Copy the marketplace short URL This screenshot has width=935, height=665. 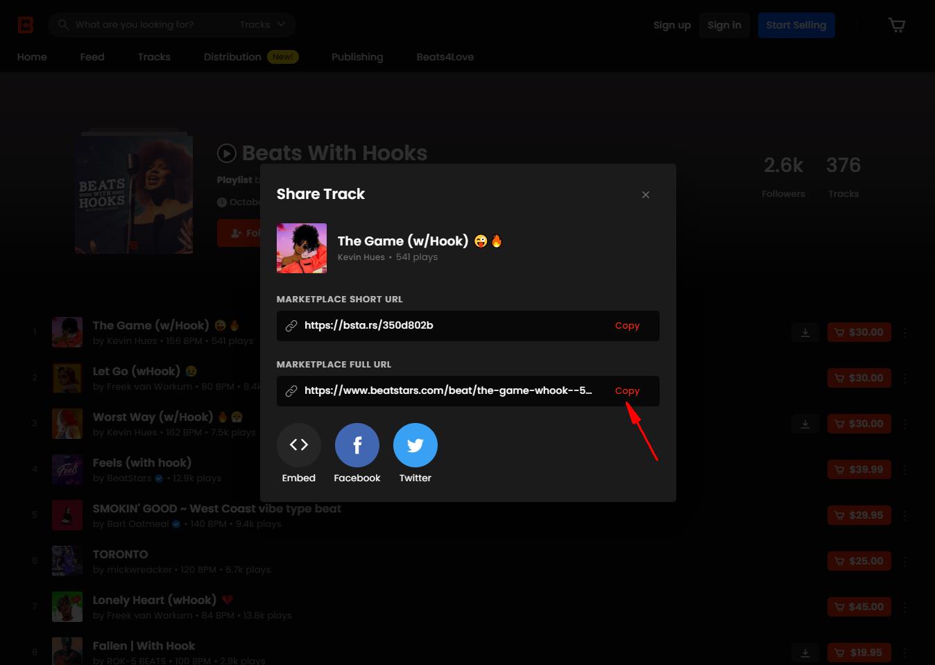coord(627,326)
